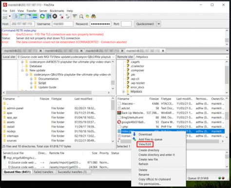Refresh file and folder lists
231x188 pixels.
click(x=42, y=17)
